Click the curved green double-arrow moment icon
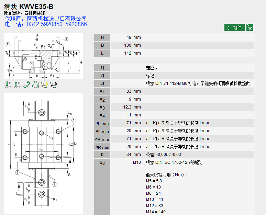Image resolution: width=266 pixels, height=215 pixels. pos(26,84)
